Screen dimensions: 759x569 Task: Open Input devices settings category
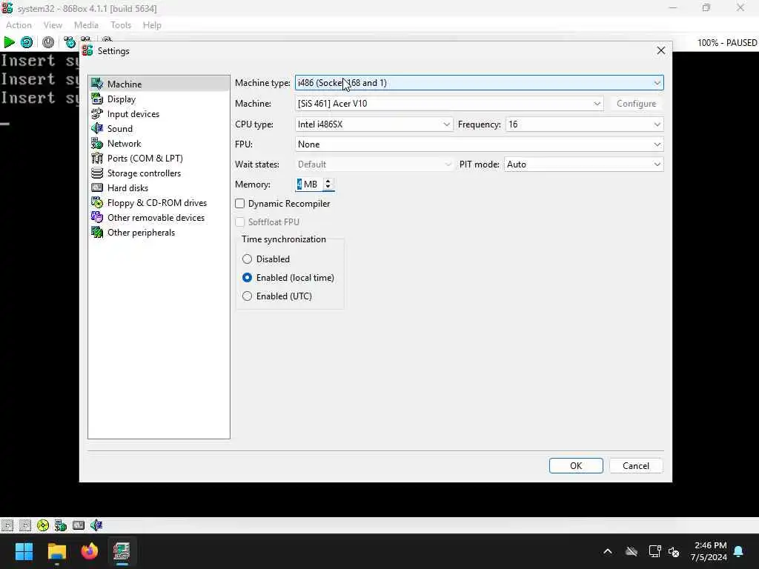(159, 114)
